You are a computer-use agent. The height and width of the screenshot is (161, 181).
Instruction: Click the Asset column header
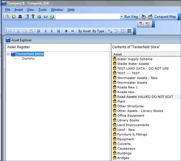pos(146,54)
